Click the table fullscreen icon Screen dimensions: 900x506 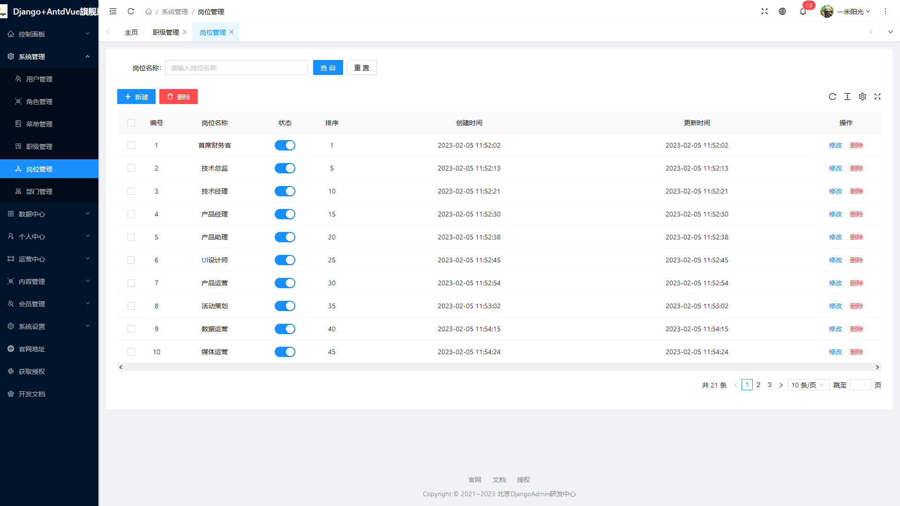click(877, 97)
